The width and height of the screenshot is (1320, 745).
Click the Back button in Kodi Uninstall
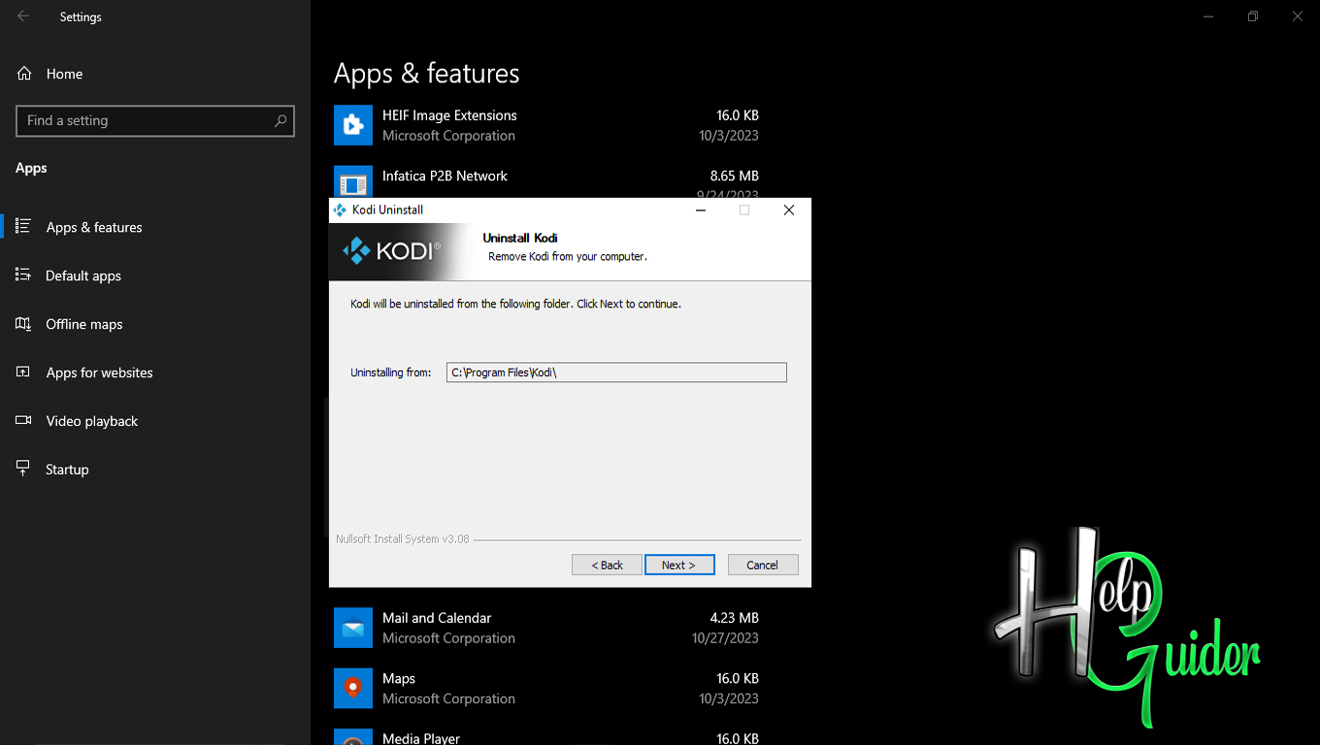click(x=607, y=565)
